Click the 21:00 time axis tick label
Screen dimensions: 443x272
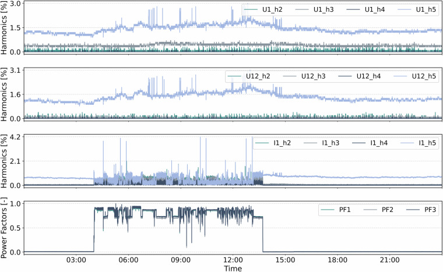(389, 260)
